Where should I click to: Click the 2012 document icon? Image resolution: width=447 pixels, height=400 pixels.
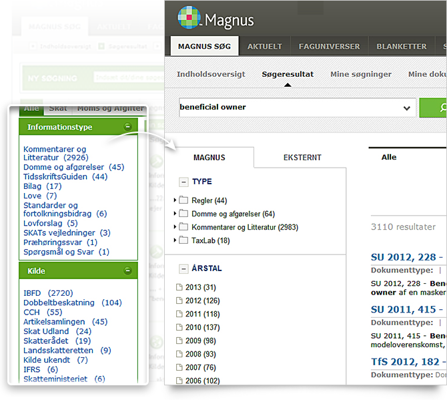[x=179, y=301]
